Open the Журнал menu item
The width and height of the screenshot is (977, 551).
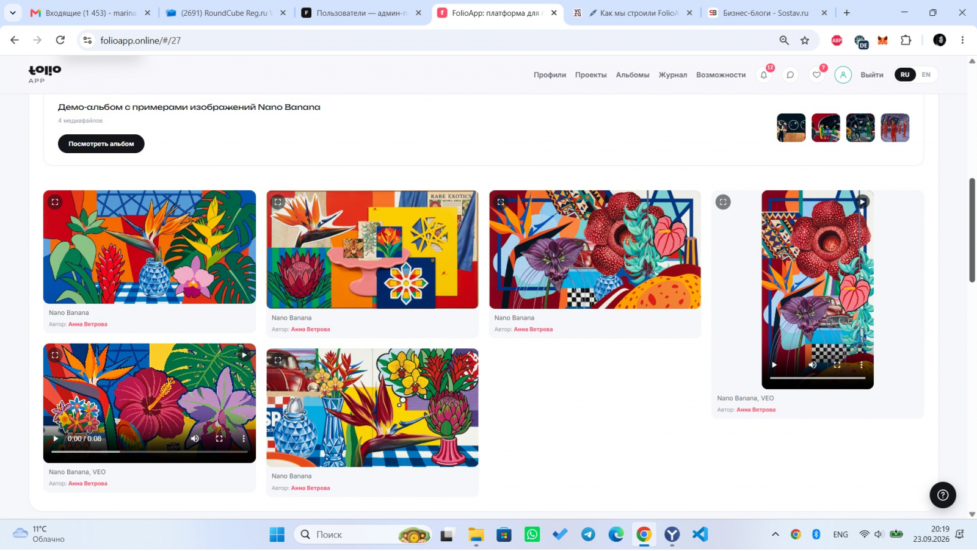(673, 75)
